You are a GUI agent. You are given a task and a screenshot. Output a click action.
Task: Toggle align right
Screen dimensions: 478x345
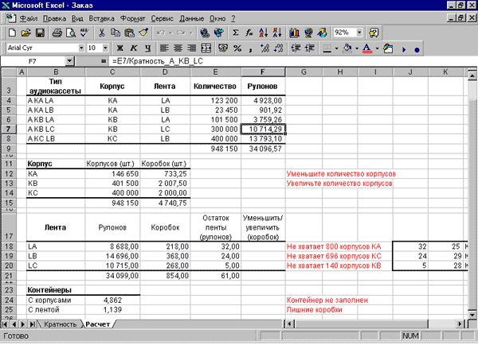tap(192, 48)
